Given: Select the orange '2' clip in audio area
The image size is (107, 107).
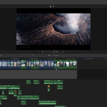Looking at the screenshot, I should point(49,86).
